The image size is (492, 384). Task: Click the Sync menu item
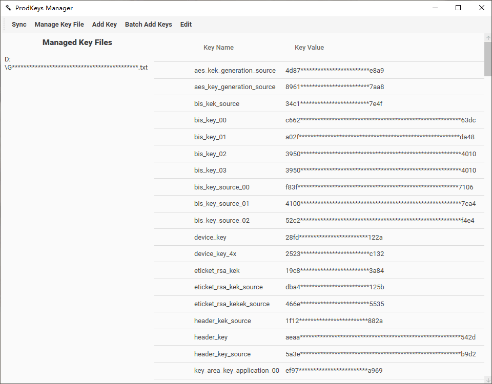pyautogui.click(x=19, y=25)
